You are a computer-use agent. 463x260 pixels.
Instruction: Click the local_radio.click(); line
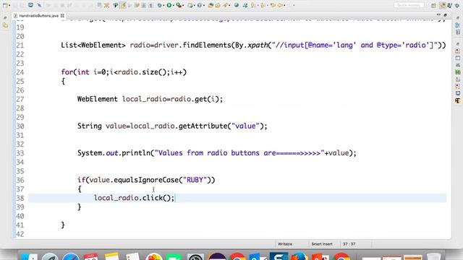coord(135,198)
